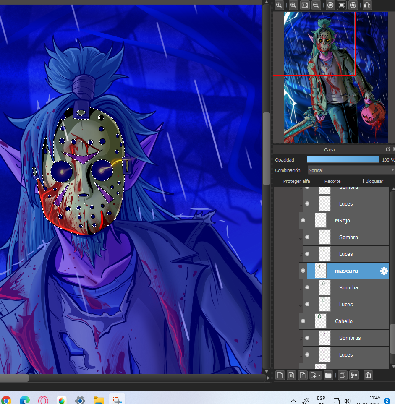Click the mascara layer thumbnail
Screen dimensions: 395x404
(x=321, y=271)
